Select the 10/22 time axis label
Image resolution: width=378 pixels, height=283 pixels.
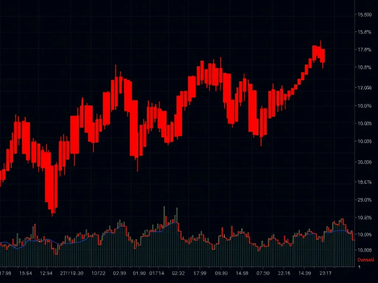pos(98,273)
